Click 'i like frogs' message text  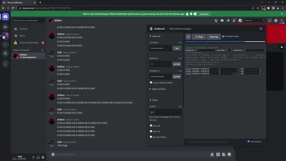(62, 145)
